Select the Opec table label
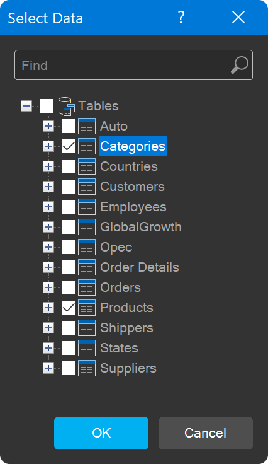This screenshot has height=464, width=268. pos(116,247)
